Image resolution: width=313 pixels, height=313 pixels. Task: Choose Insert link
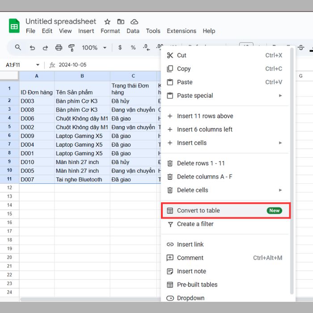pos(225,244)
